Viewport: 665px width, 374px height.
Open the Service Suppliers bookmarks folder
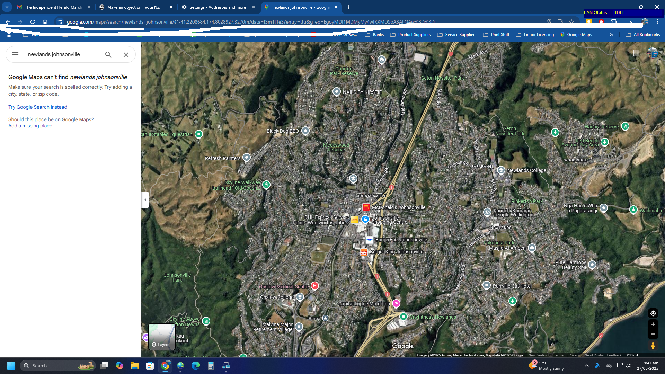(x=456, y=35)
